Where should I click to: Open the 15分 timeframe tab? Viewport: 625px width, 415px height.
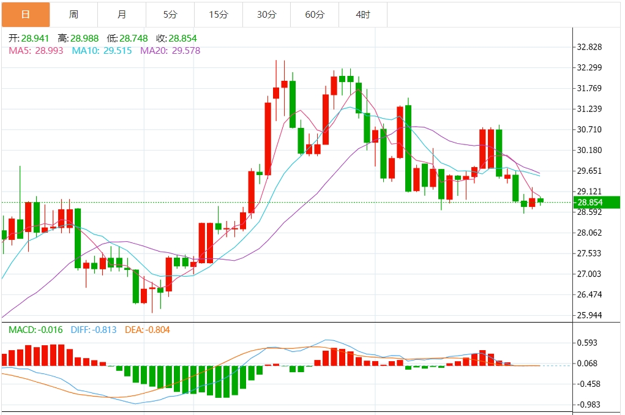tap(219, 15)
